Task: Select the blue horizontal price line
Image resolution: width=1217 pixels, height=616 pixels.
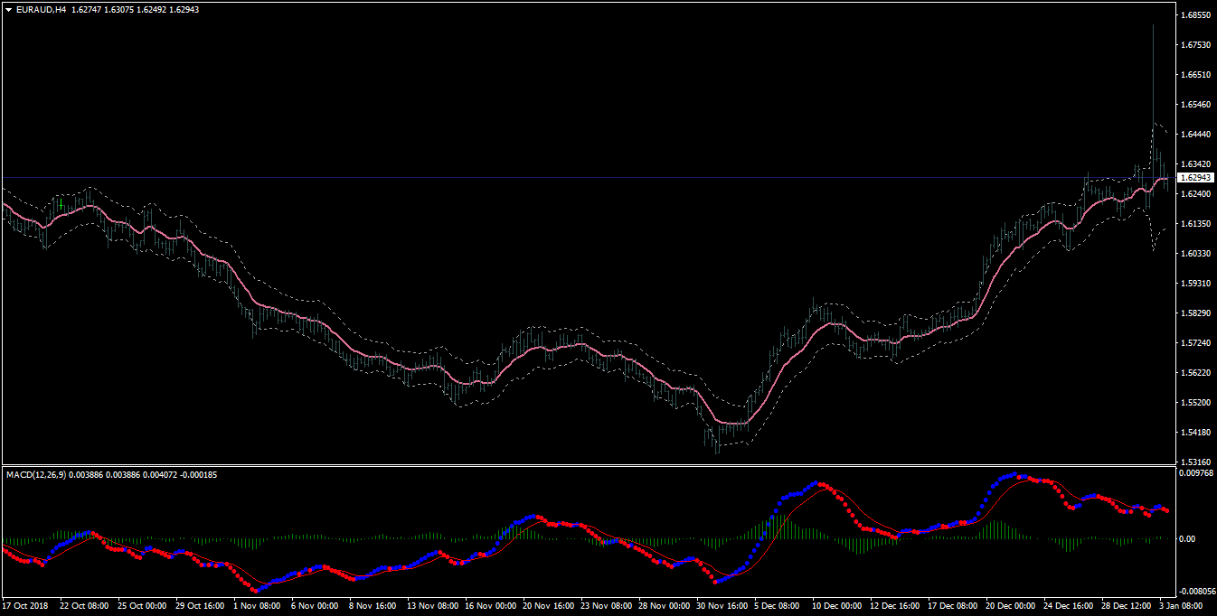Action: [588, 177]
